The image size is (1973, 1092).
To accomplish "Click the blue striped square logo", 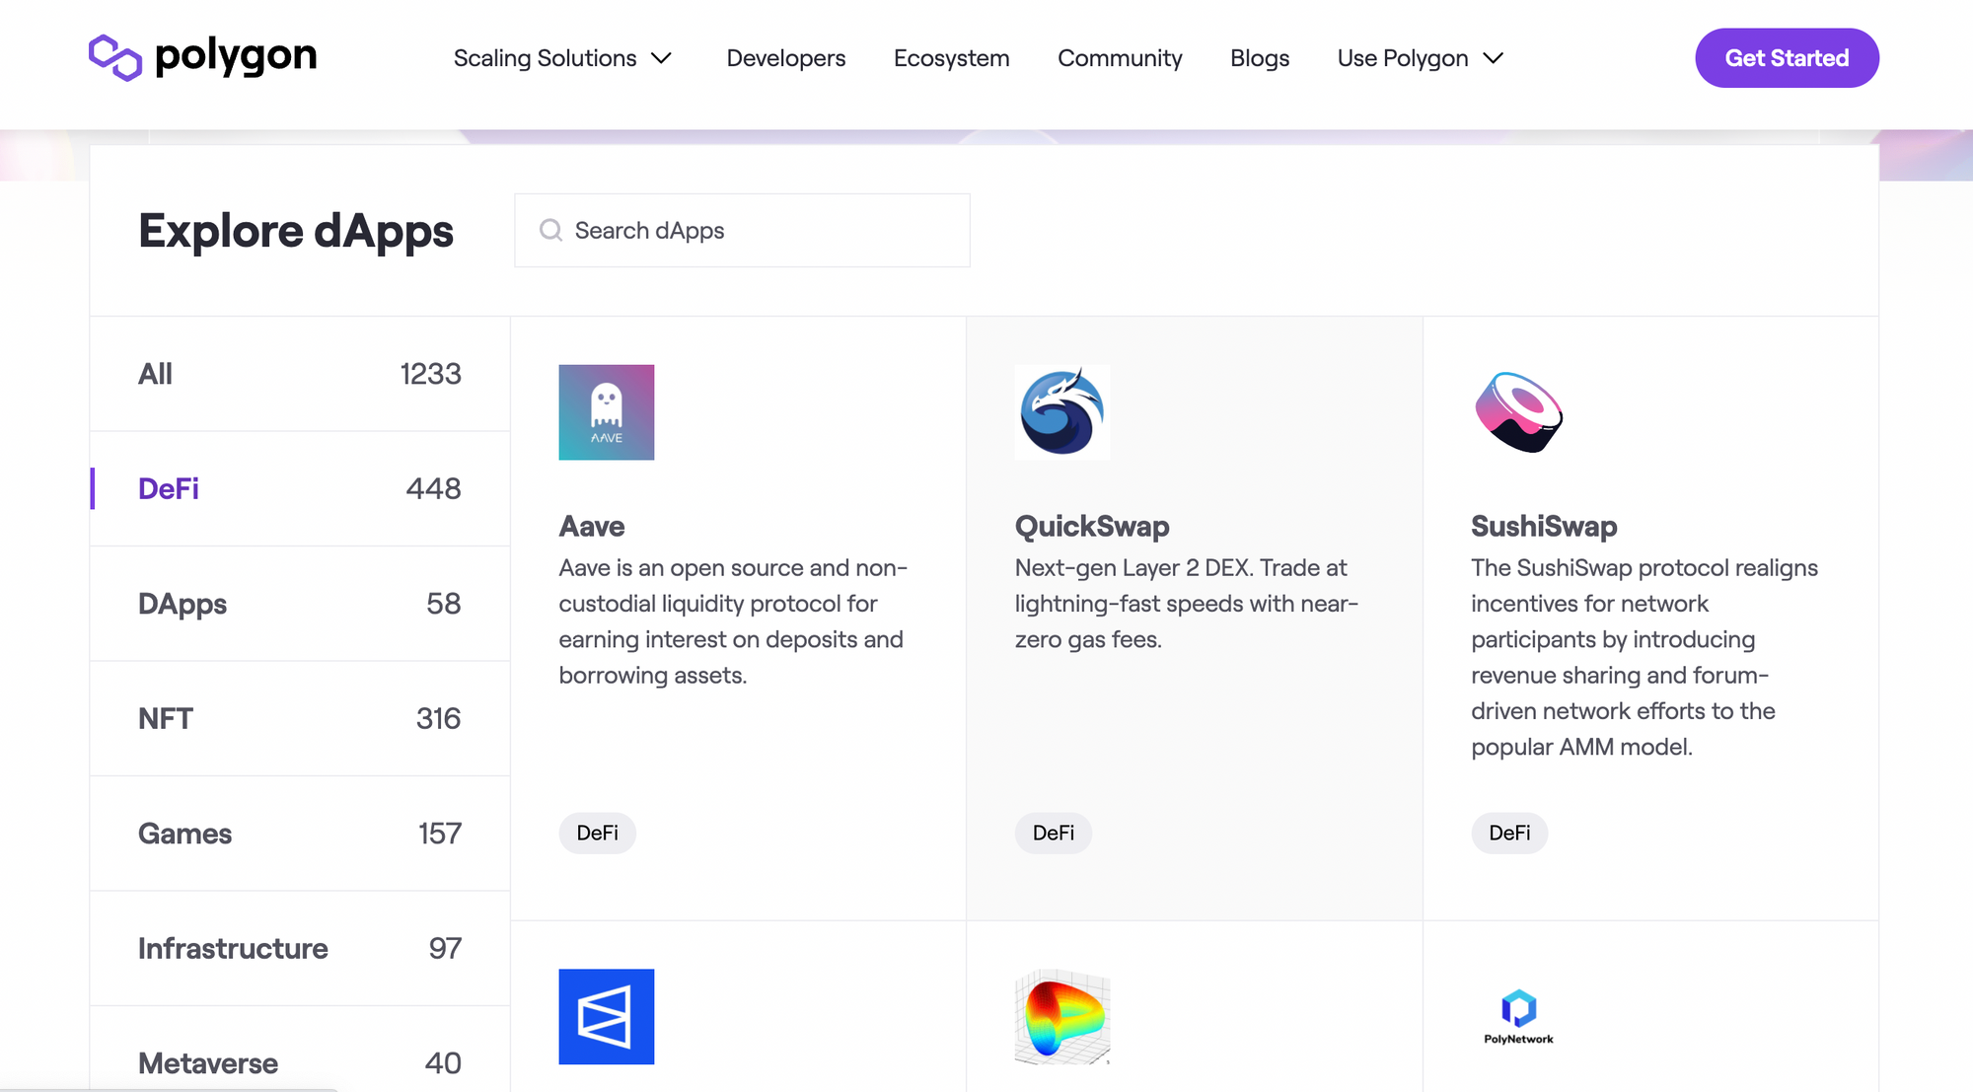I will (606, 1016).
